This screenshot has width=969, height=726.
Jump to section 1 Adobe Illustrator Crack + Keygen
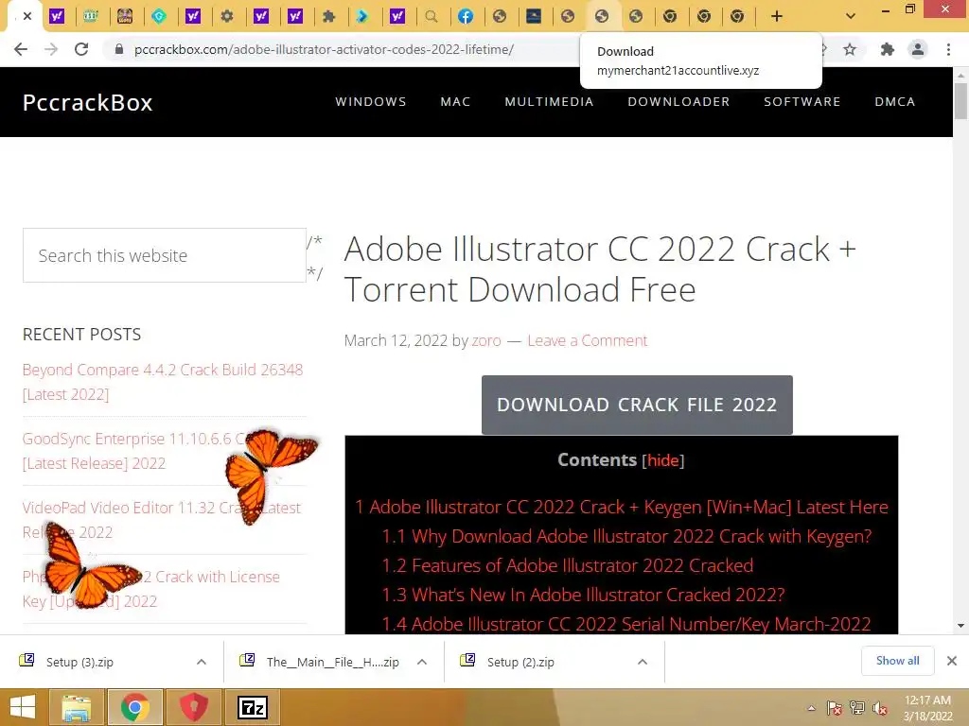click(621, 508)
